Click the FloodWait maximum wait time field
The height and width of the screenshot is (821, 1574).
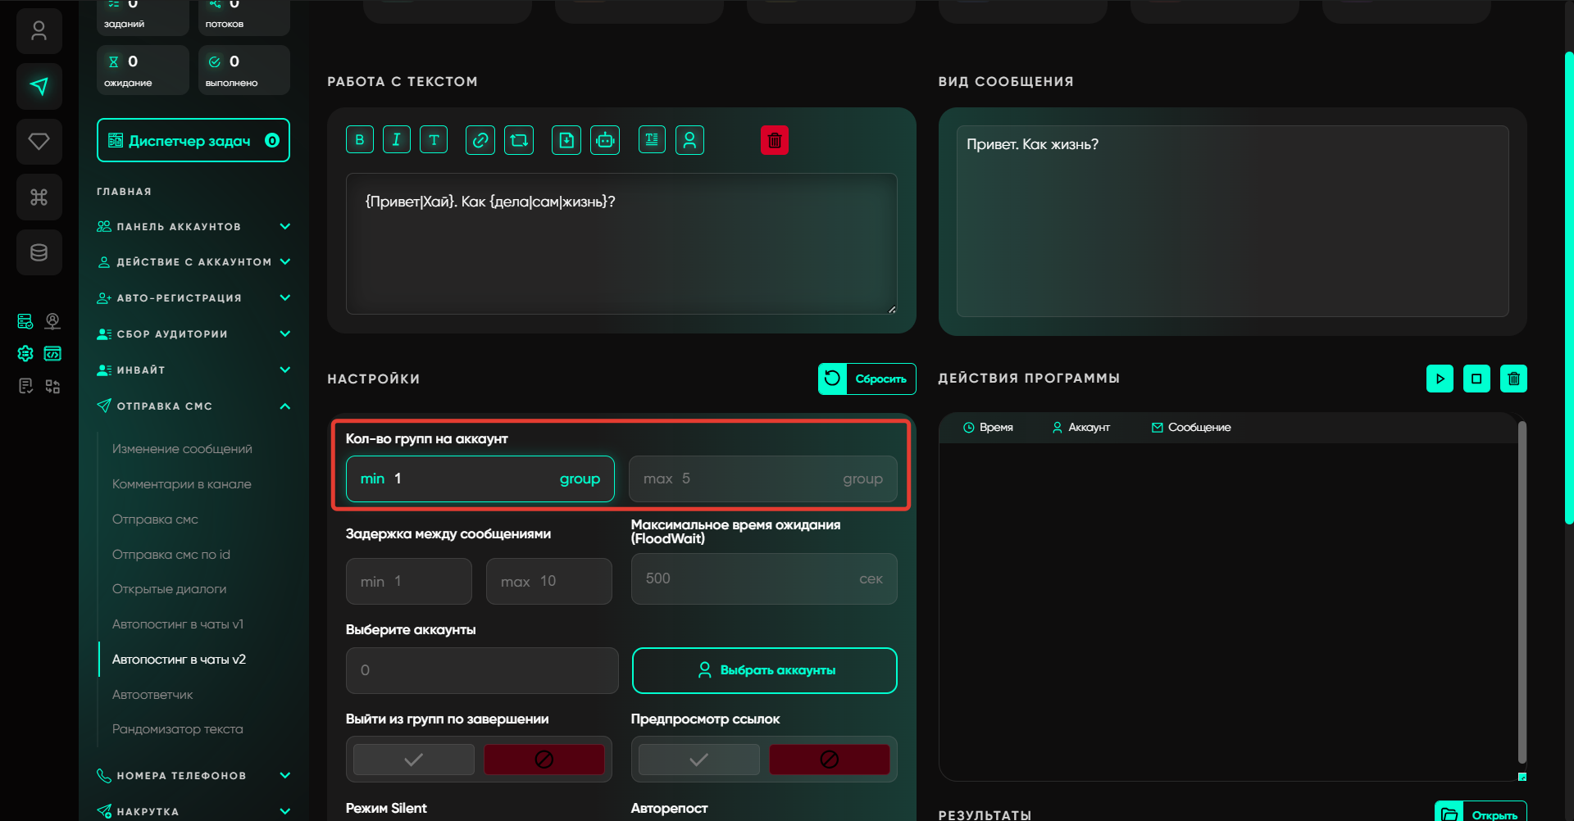pyautogui.click(x=746, y=579)
